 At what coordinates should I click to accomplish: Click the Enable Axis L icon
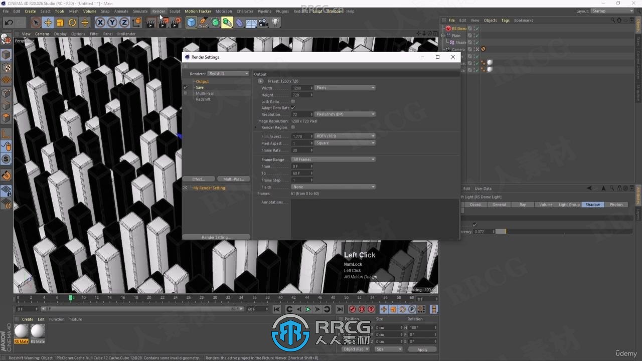[x=6, y=134]
